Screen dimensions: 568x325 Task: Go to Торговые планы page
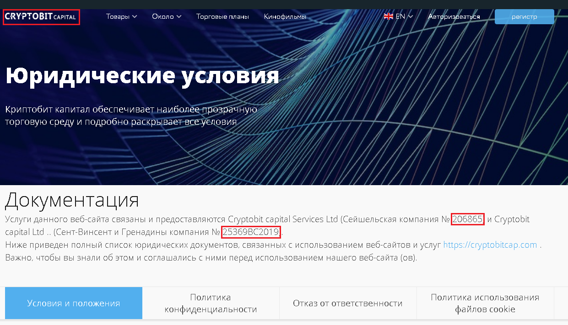[x=222, y=17]
